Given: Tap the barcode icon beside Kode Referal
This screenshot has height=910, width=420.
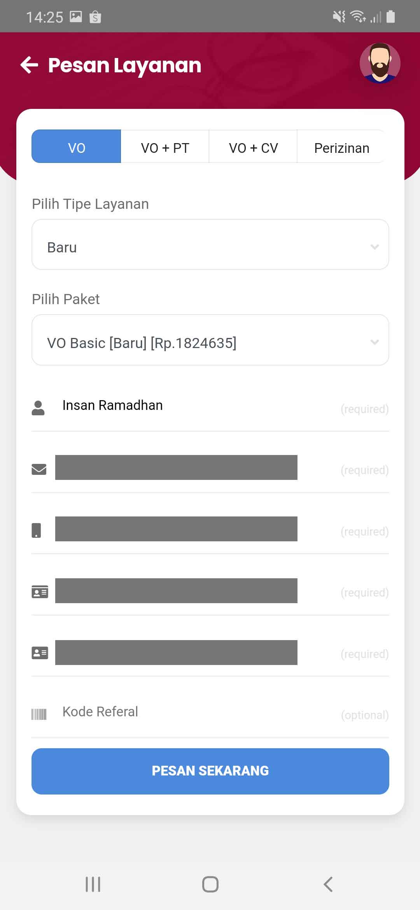Looking at the screenshot, I should click(39, 714).
